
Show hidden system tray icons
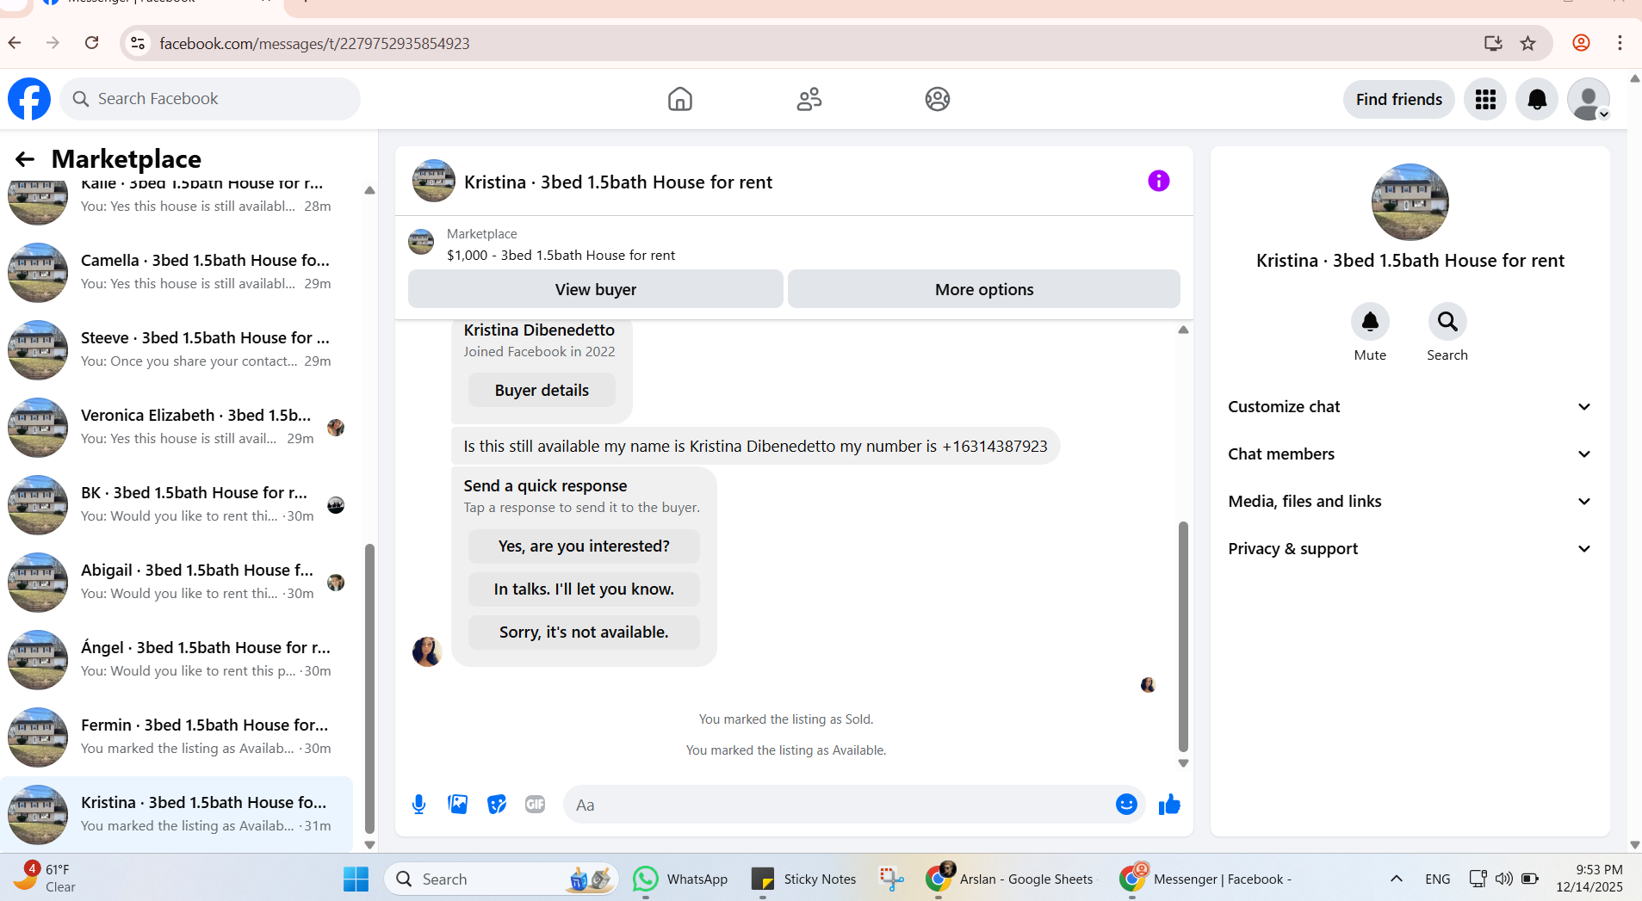pyautogui.click(x=1396, y=879)
